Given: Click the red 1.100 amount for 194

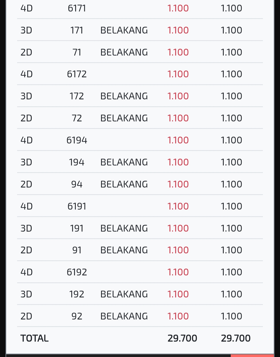Looking at the screenshot, I should (x=178, y=162).
